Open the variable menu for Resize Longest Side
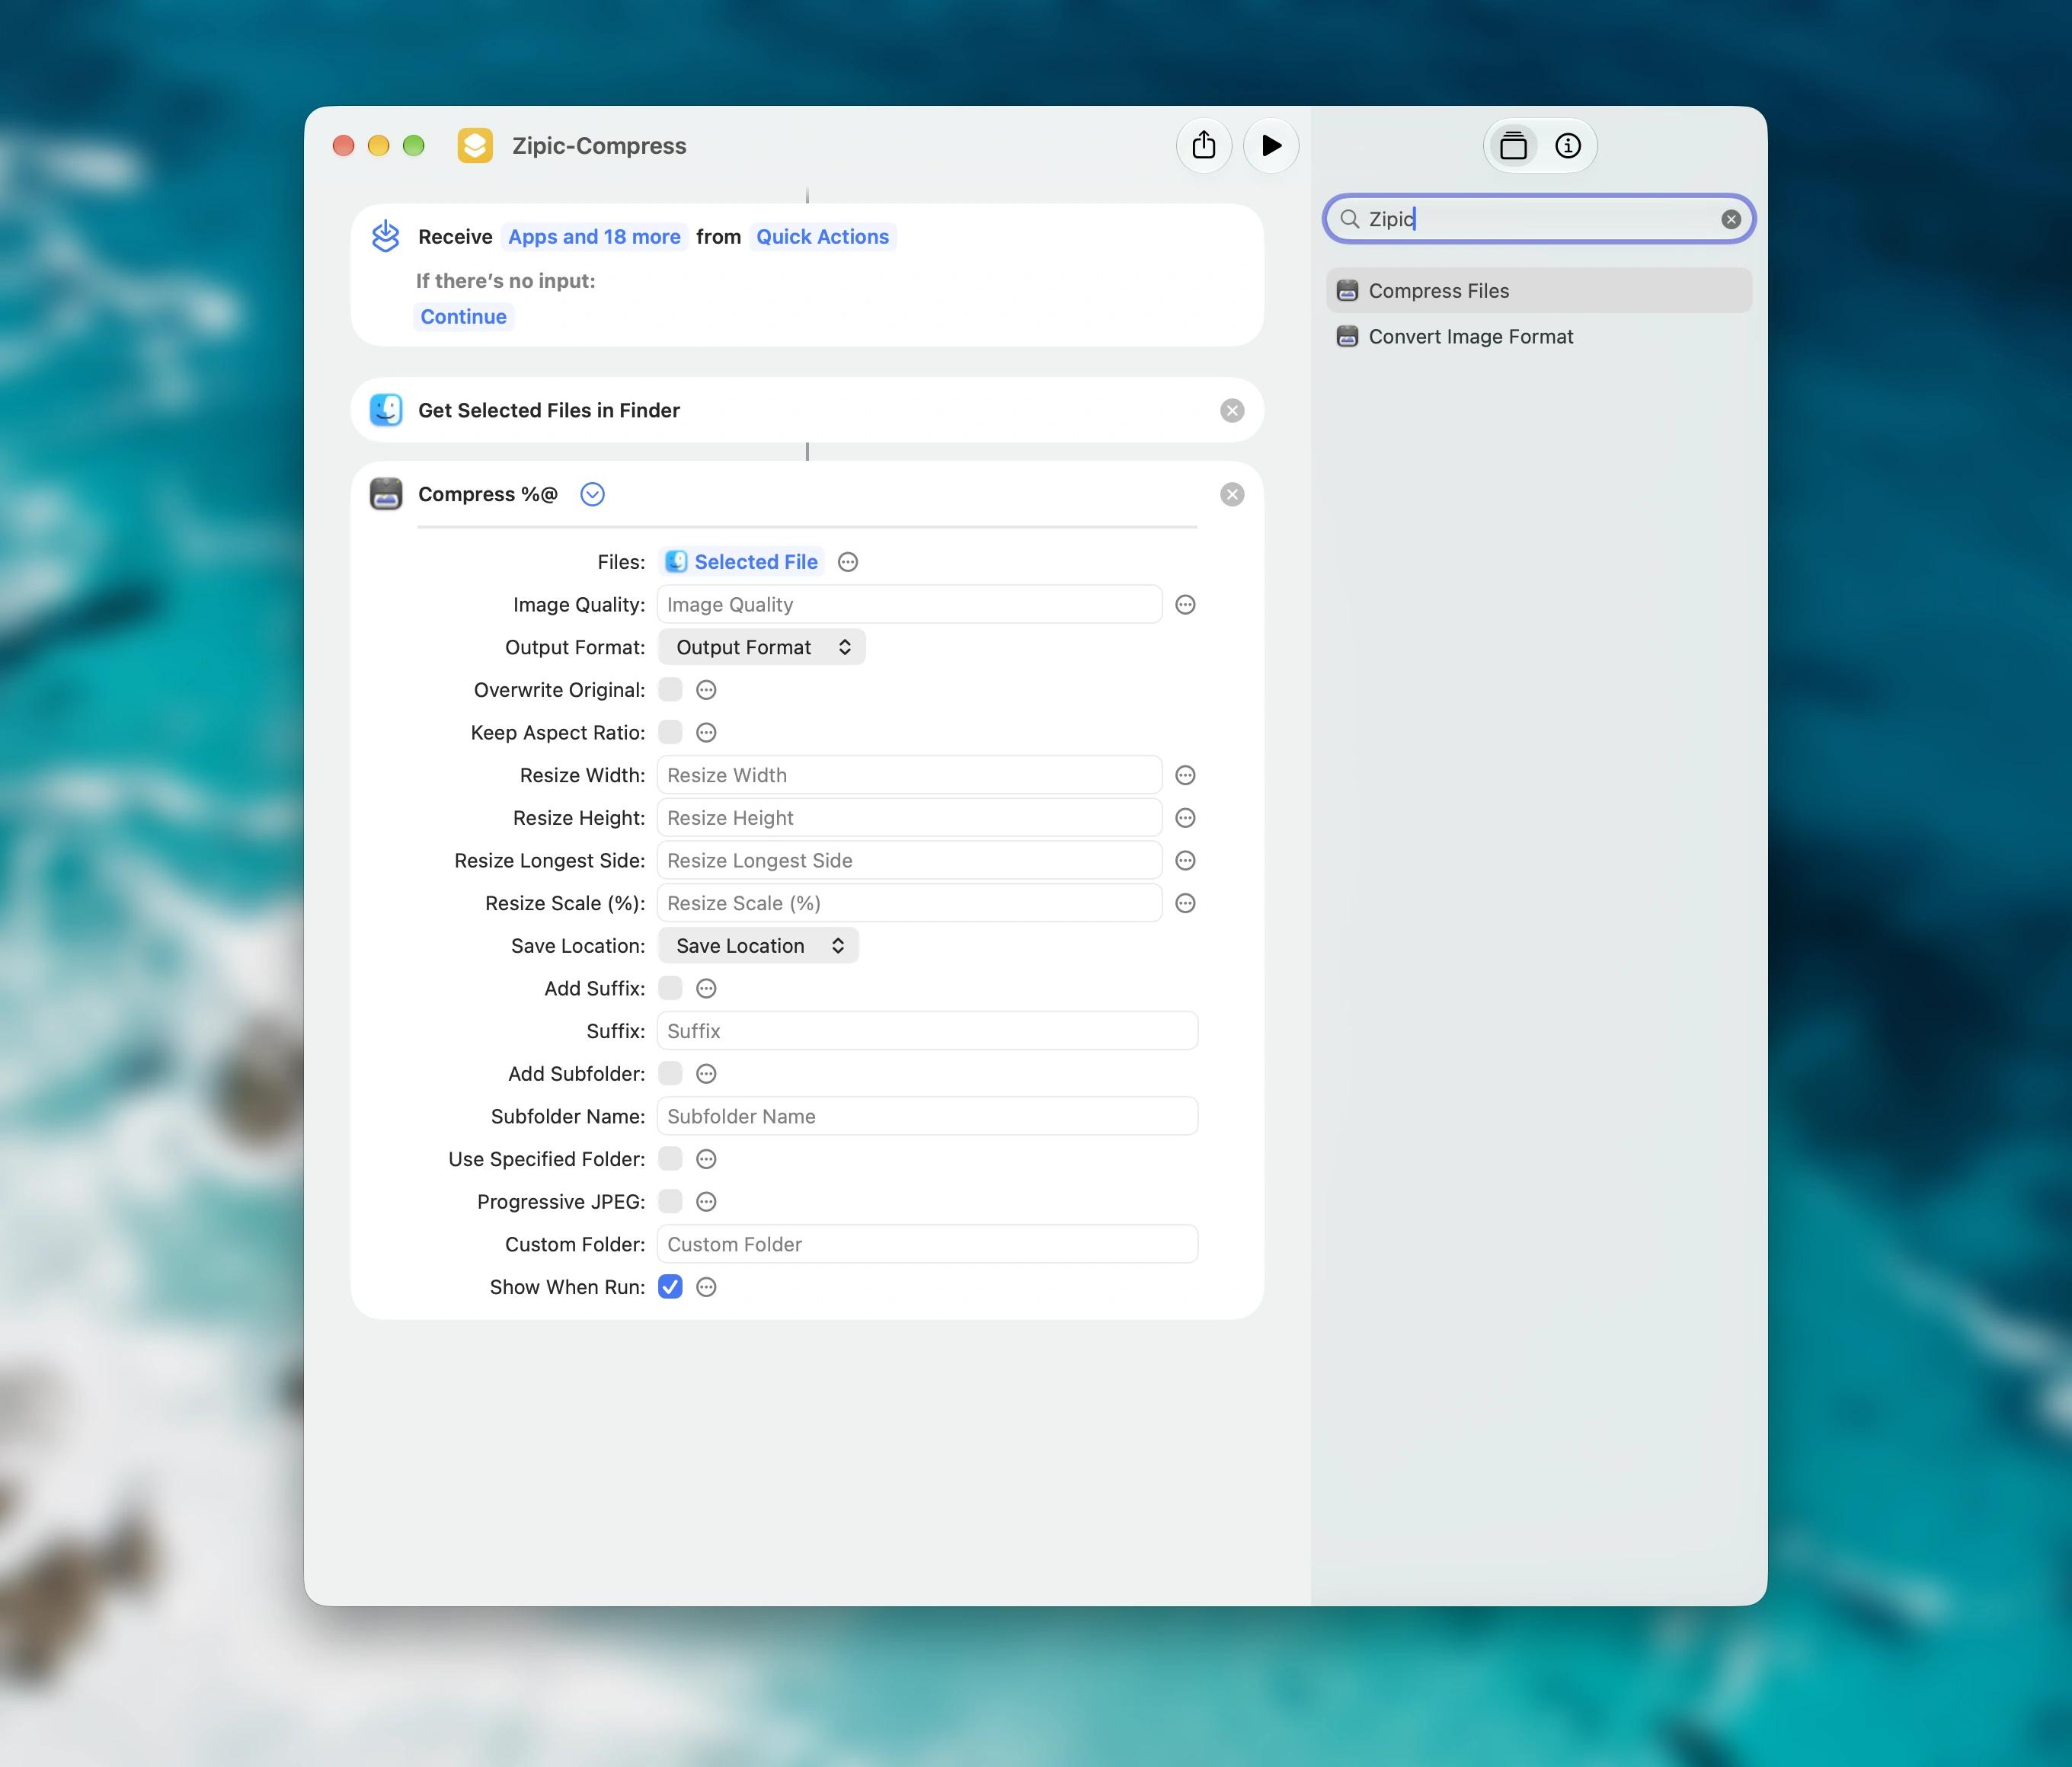 (1185, 861)
